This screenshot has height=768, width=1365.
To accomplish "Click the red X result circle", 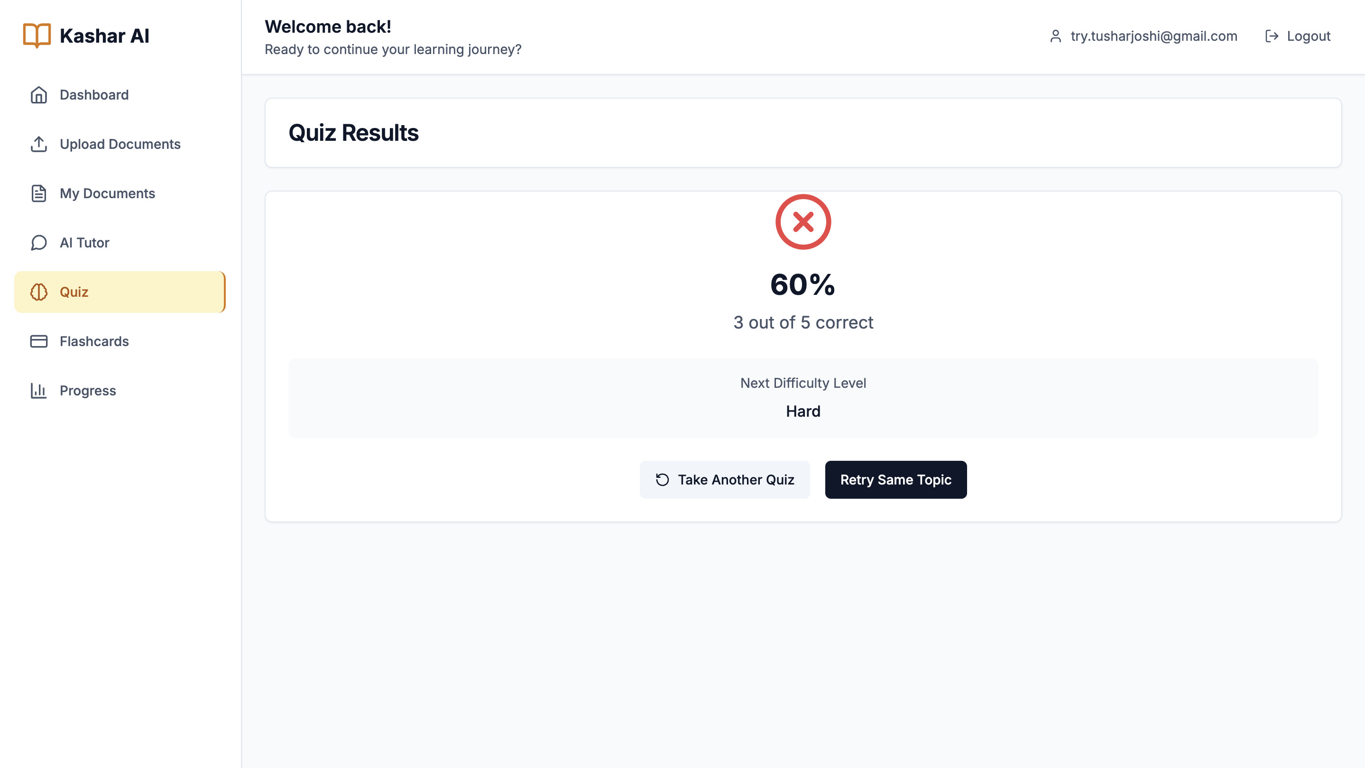I will tap(803, 222).
